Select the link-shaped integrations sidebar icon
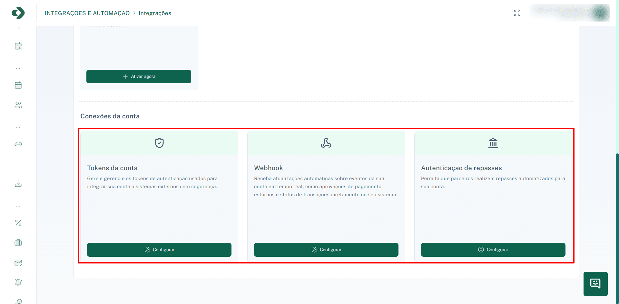 tap(18, 144)
